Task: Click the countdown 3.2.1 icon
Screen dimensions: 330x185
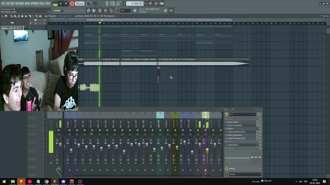Action: (171, 11)
